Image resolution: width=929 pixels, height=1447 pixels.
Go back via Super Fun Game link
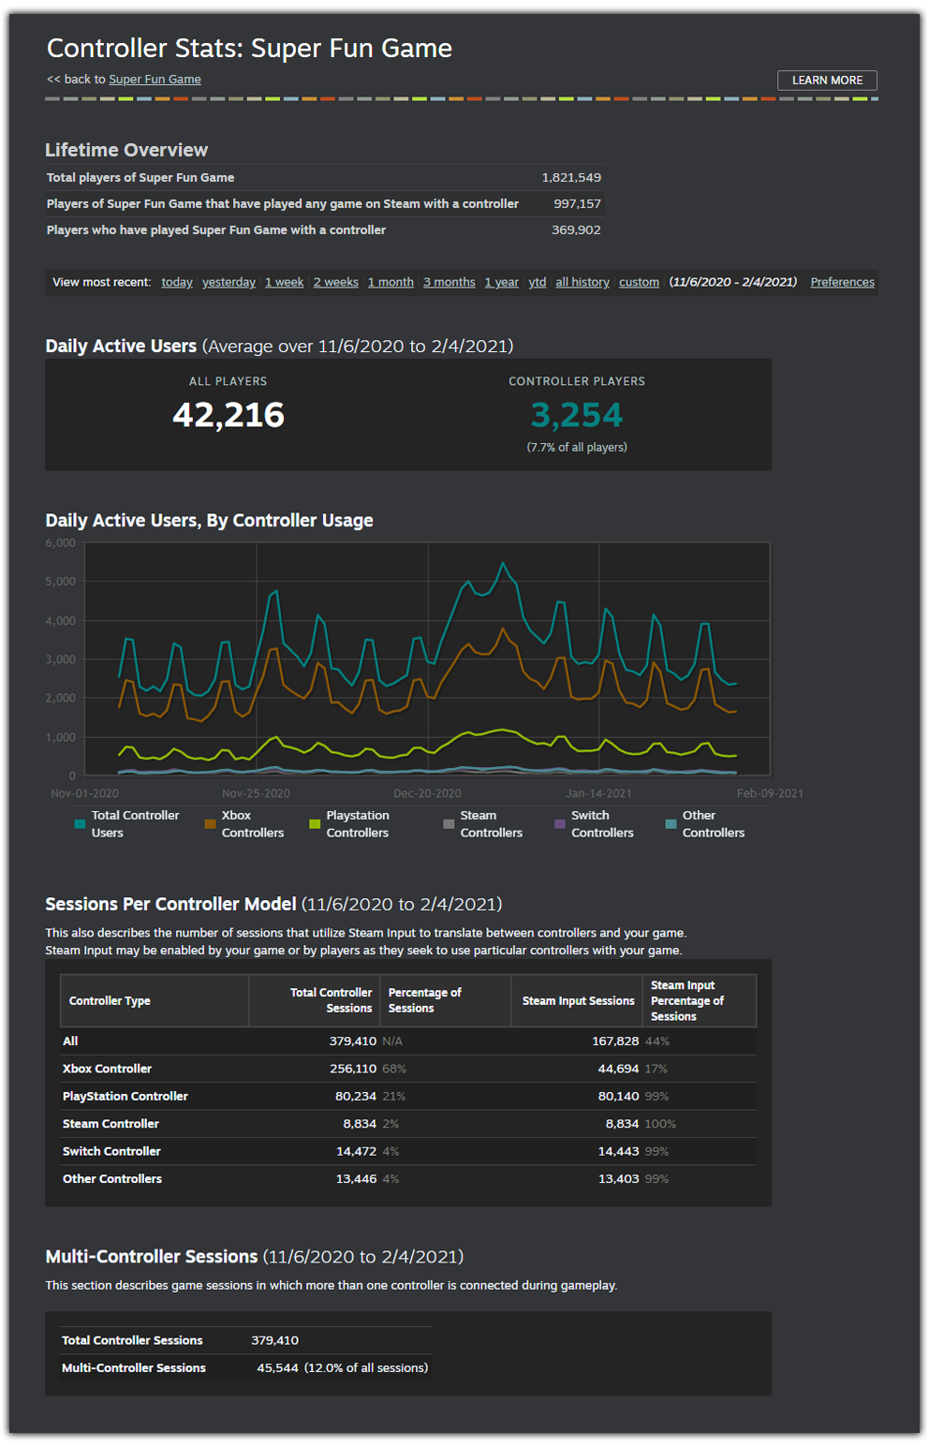155,80
